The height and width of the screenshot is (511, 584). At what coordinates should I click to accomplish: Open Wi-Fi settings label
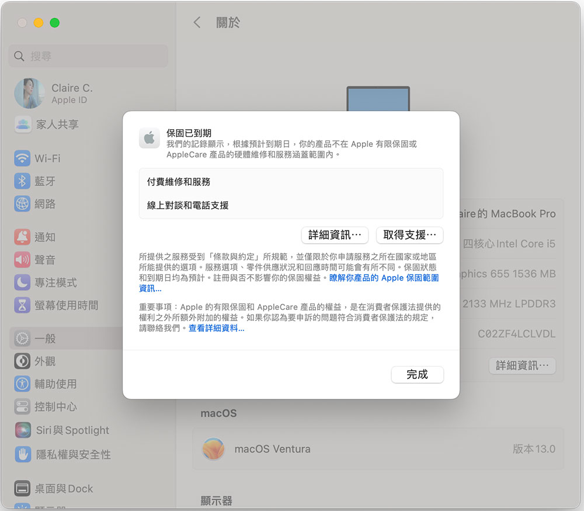pos(47,158)
